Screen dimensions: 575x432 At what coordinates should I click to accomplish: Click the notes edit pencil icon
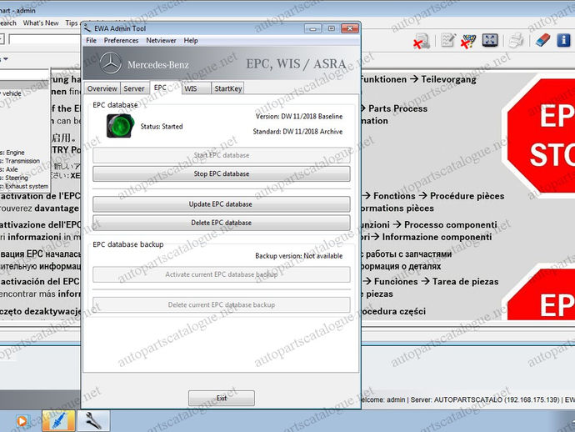447,40
